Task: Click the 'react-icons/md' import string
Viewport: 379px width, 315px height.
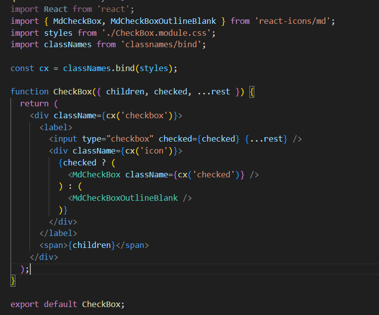Action: 293,21
